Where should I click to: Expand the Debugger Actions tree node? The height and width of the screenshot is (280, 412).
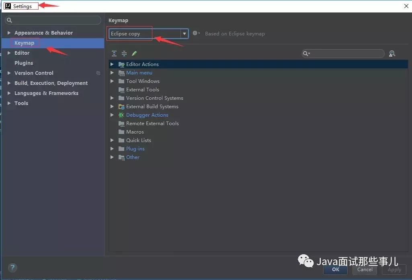(112, 115)
